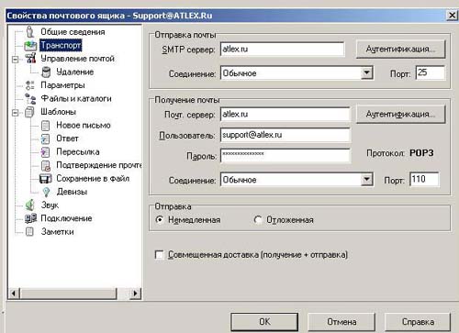The height and width of the screenshot is (333, 459).
Task: Click the Пересылка template icon
Action: pyautogui.click(x=45, y=152)
